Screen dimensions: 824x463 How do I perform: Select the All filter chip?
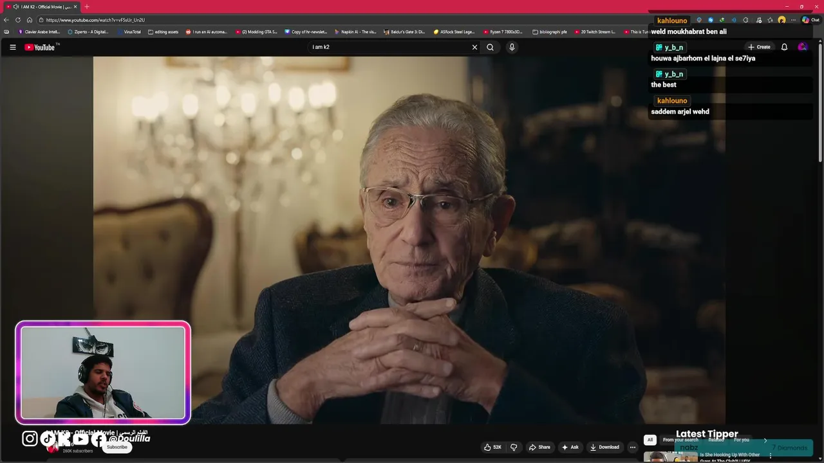650,440
